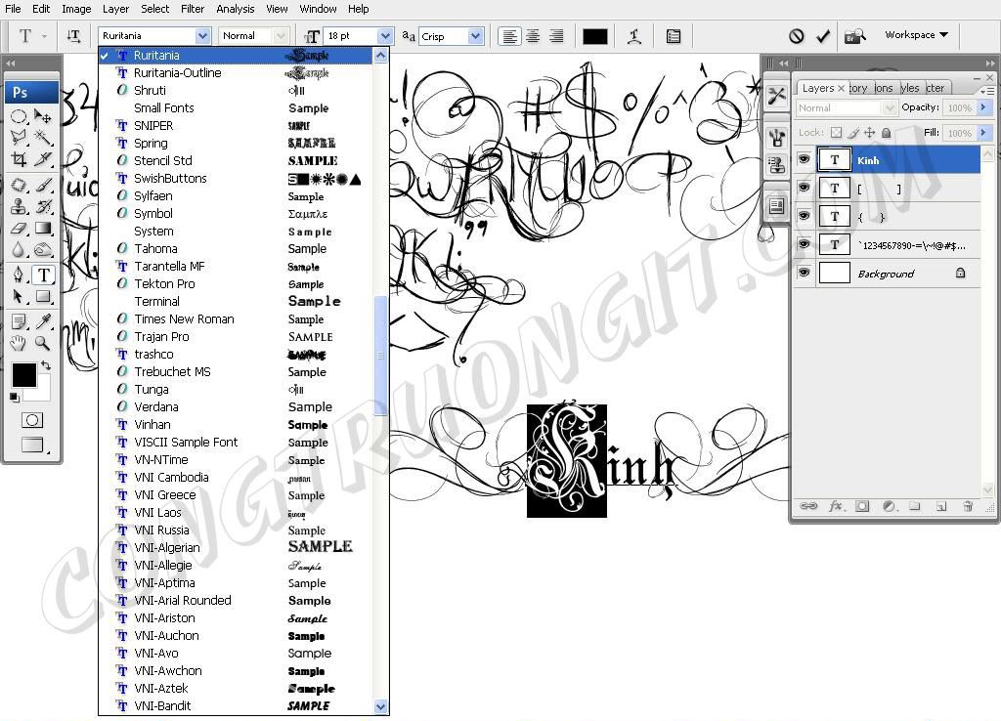Select the Zoom tool in toolbox
The height and width of the screenshot is (721, 1001).
43,343
